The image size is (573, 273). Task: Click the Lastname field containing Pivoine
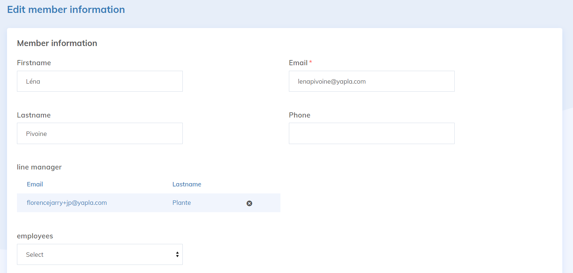(99, 133)
